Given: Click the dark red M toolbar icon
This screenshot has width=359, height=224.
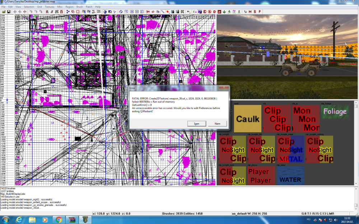Looking at the screenshot, I should point(250,12).
